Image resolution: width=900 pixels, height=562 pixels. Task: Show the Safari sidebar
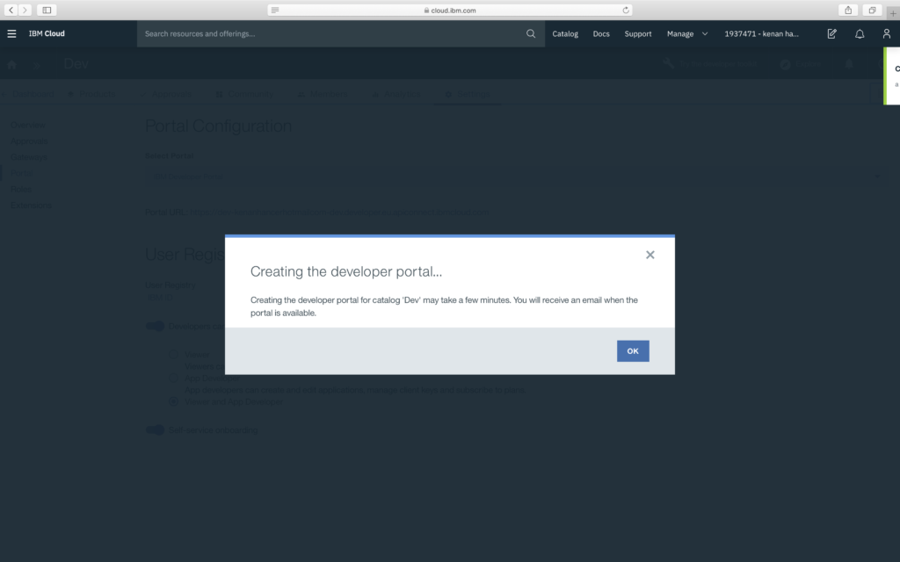click(46, 10)
